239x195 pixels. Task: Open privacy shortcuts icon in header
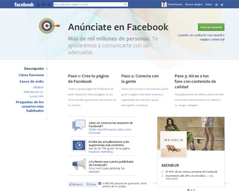click(x=217, y=5)
